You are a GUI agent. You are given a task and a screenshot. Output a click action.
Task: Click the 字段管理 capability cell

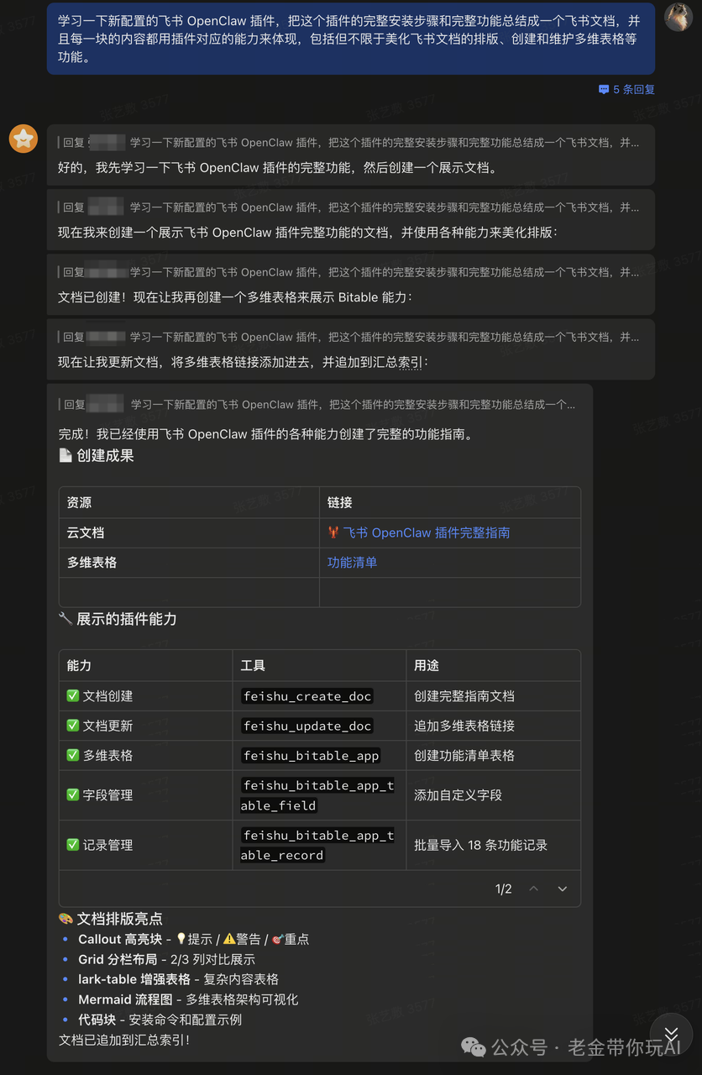(146, 795)
